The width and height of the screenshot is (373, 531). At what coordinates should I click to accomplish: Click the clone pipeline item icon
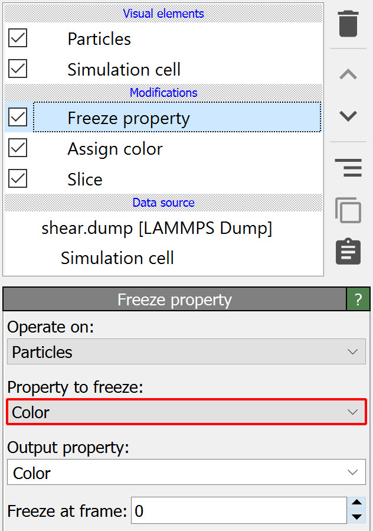click(x=348, y=210)
